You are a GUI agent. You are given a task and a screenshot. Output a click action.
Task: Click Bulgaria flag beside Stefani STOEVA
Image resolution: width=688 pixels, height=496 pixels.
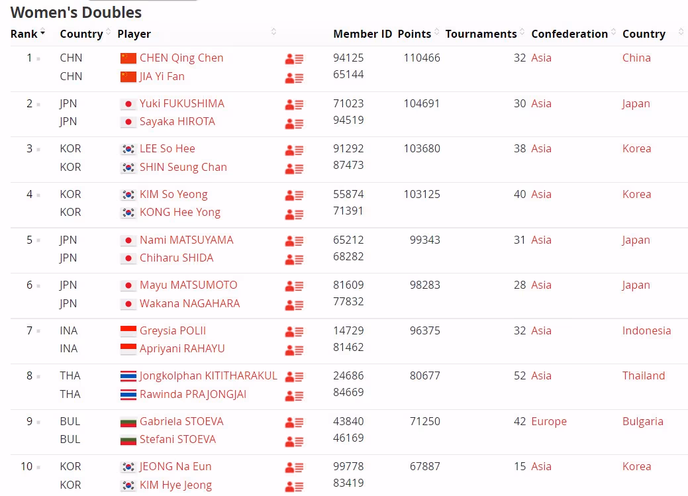(128, 440)
